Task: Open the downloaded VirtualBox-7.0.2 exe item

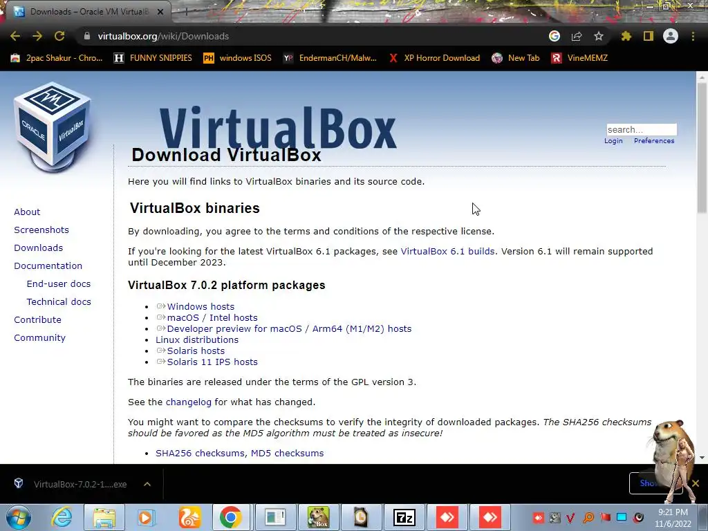Action: [x=72, y=484]
